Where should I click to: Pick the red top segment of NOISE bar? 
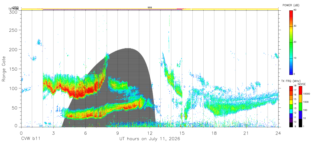coord(300,90)
